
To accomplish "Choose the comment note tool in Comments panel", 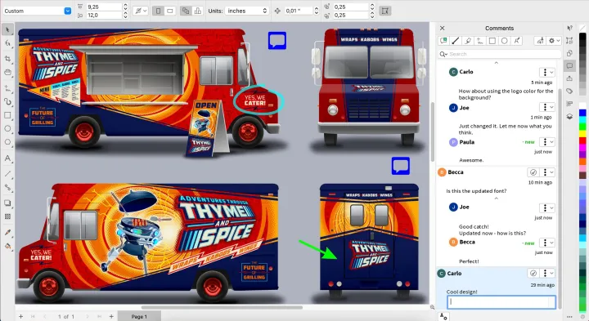I will pos(443,41).
